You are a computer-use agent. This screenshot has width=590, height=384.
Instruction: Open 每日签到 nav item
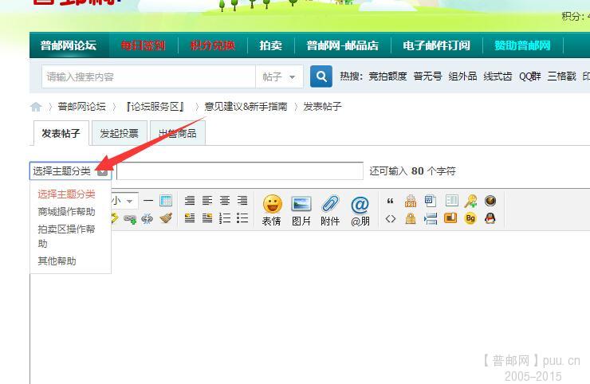tap(143, 45)
